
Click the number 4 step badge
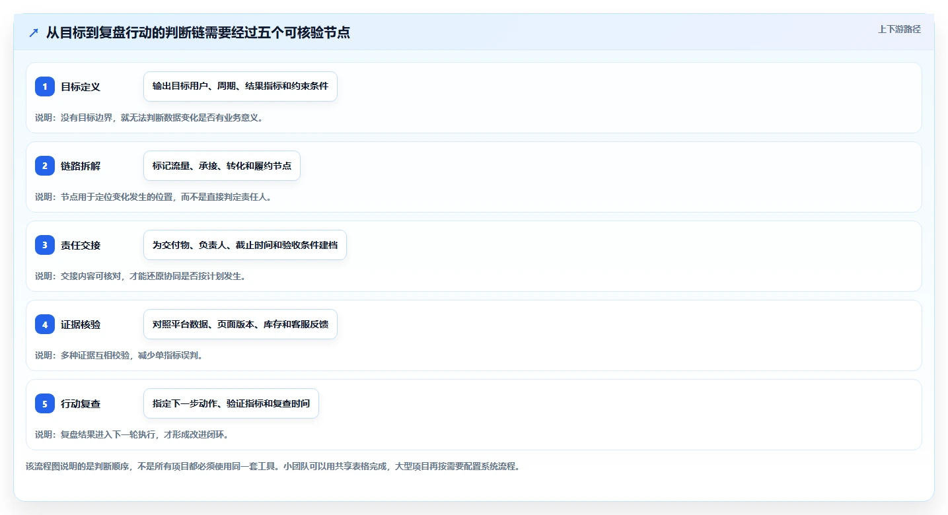[45, 324]
